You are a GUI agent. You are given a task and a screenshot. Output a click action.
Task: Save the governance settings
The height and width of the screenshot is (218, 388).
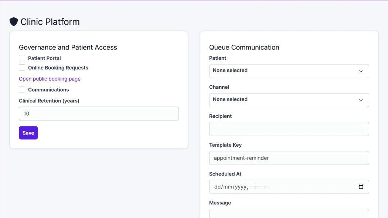28,133
